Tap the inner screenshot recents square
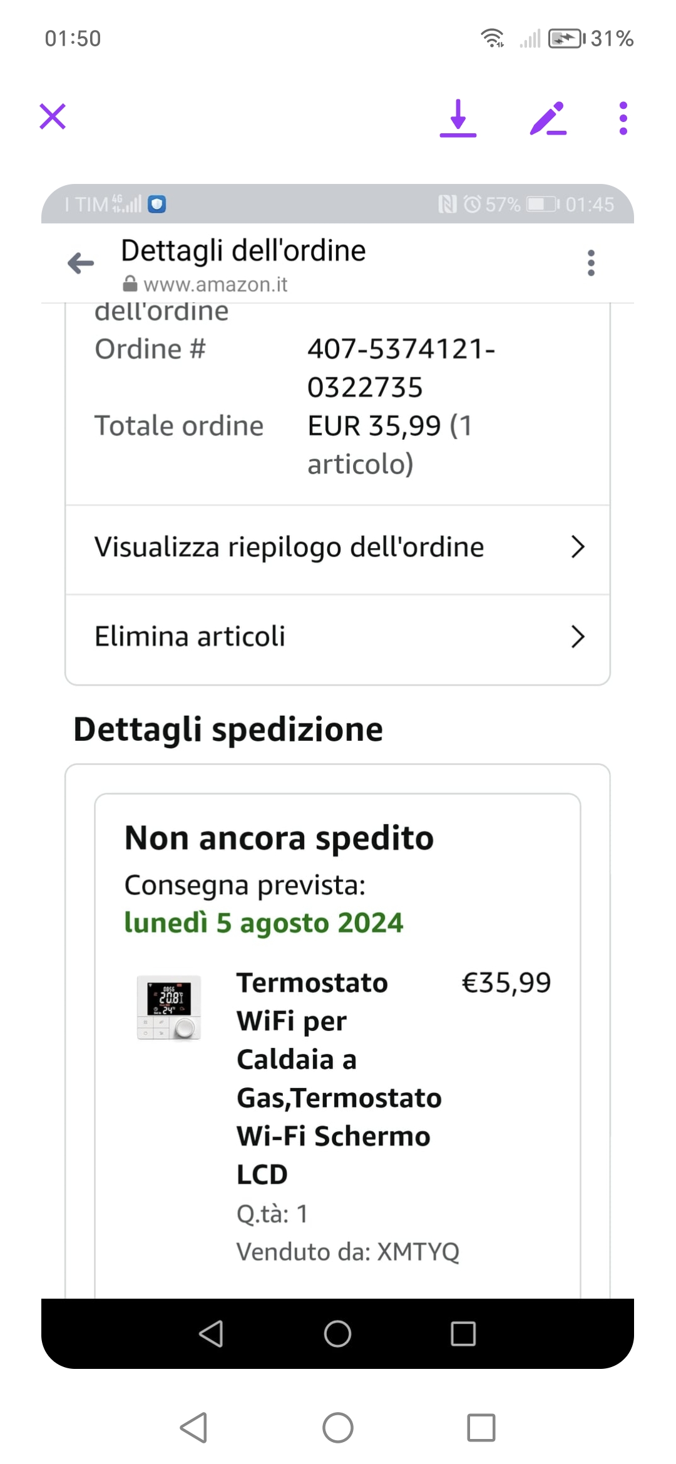The image size is (676, 1464). [x=463, y=1333]
